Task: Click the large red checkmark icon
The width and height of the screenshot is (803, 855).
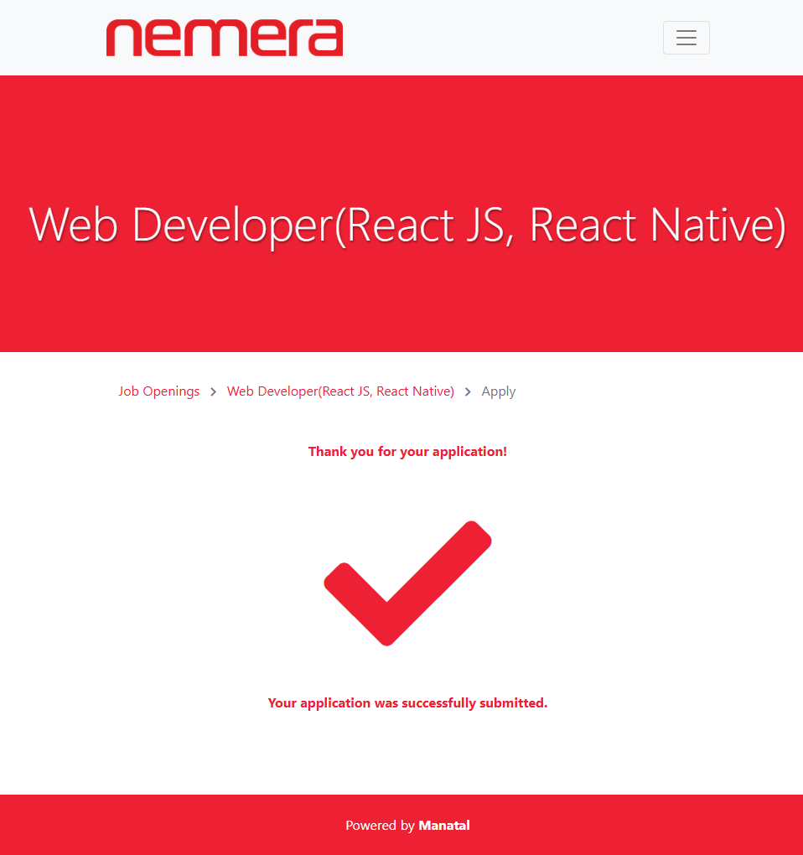Action: (407, 583)
